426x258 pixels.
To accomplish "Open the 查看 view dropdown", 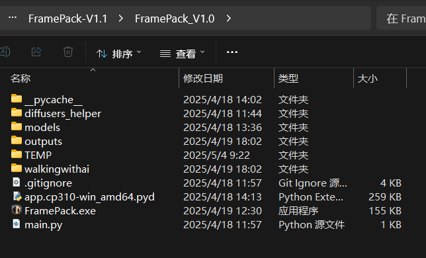I will click(182, 53).
